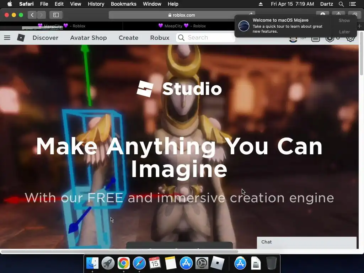Click the Roblox avatar profile picture

pos(293,39)
